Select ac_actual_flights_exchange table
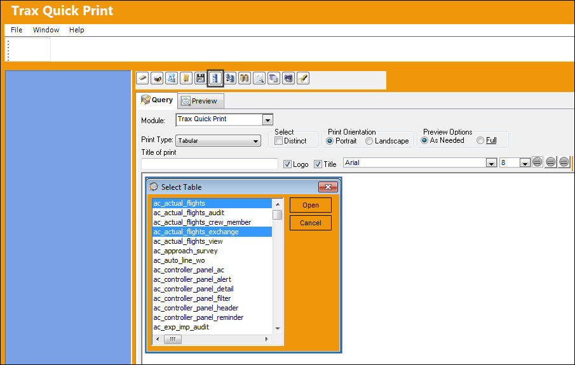575x365 pixels. pos(212,232)
